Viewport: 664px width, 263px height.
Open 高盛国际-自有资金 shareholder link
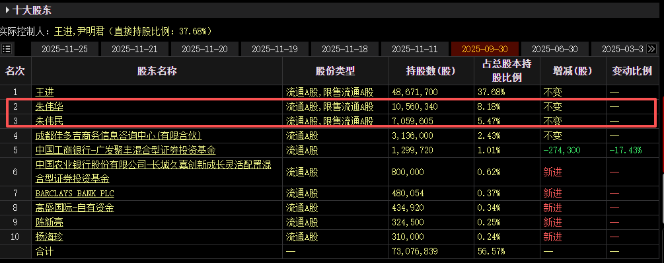pos(75,208)
